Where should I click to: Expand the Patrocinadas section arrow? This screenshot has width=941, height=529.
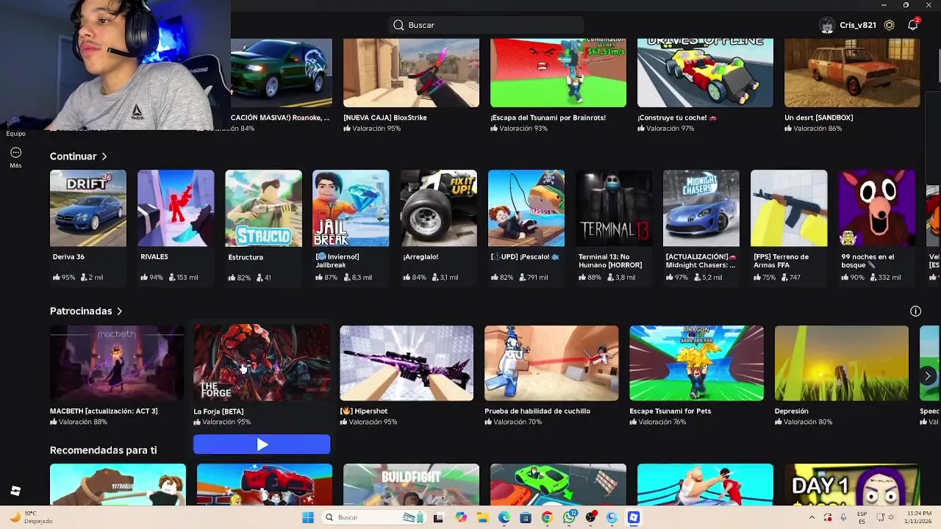pos(119,312)
